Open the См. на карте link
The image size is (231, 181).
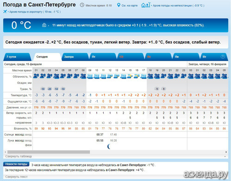130,6
